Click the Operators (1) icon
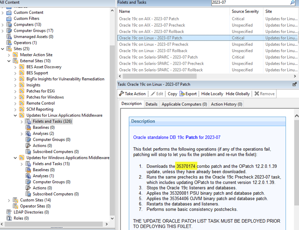This screenshot has width=299, height=230. pyautogui.click(x=9, y=43)
